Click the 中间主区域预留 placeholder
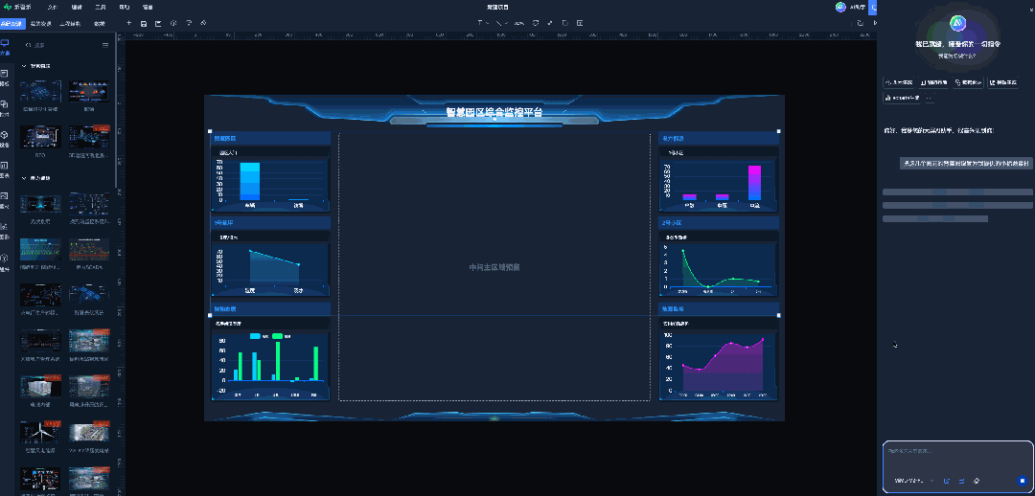 [494, 267]
